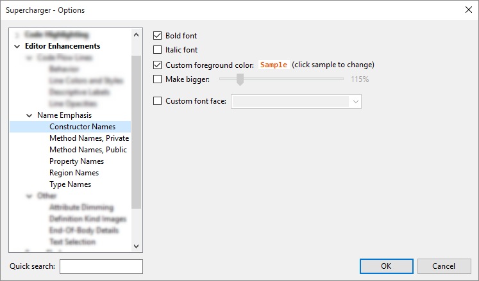The width and height of the screenshot is (479, 281).
Task: Click the tree scroll up arrow
Action: pos(136,35)
